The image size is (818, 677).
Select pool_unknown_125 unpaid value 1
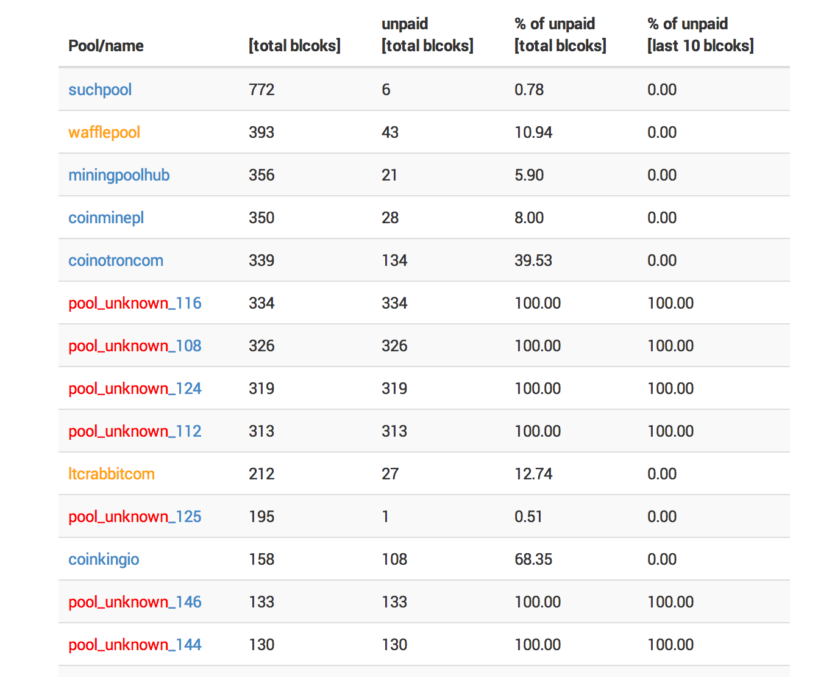tap(385, 517)
